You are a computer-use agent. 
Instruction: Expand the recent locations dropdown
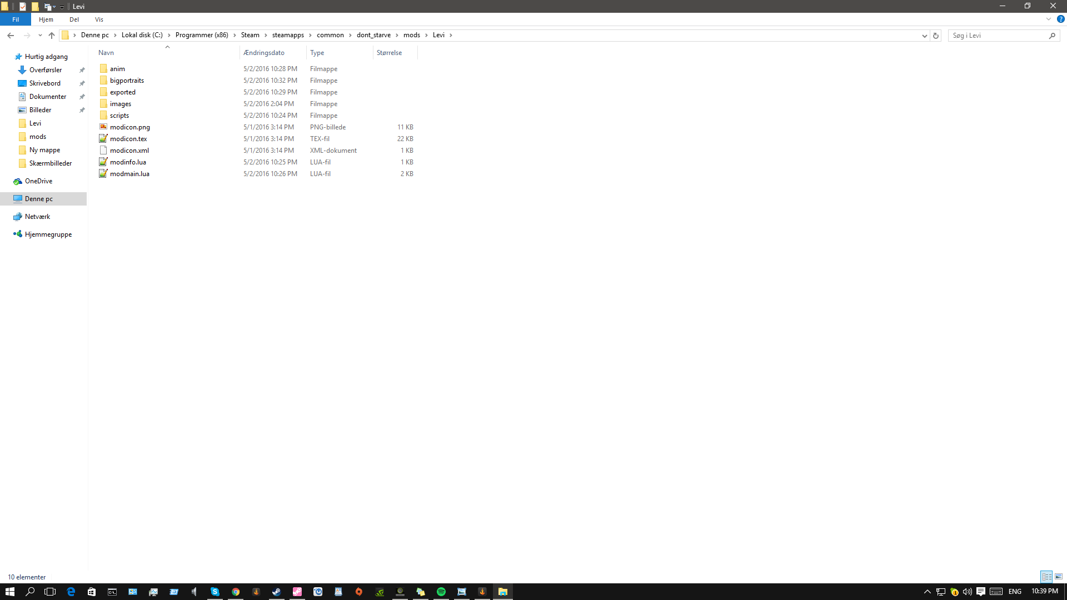click(40, 36)
